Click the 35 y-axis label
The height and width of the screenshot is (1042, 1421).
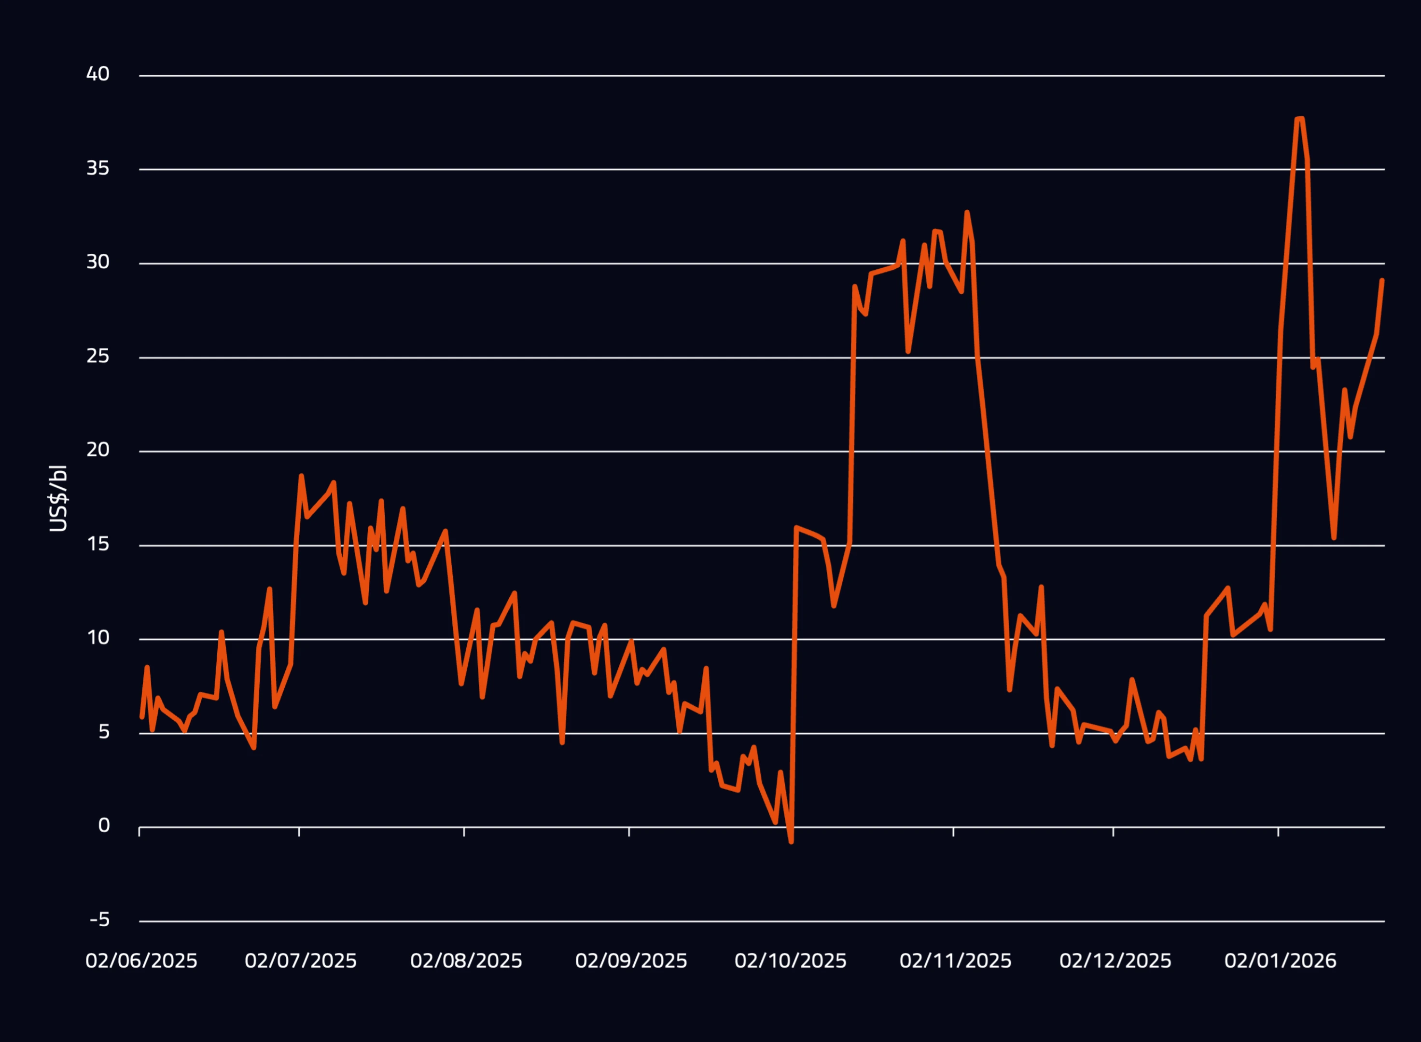tap(98, 168)
